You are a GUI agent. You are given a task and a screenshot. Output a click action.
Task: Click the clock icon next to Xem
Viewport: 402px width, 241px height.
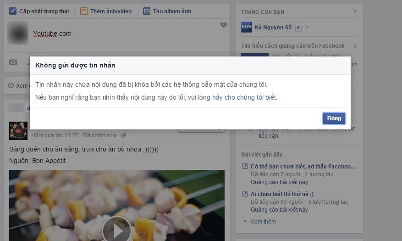[x=11, y=85]
